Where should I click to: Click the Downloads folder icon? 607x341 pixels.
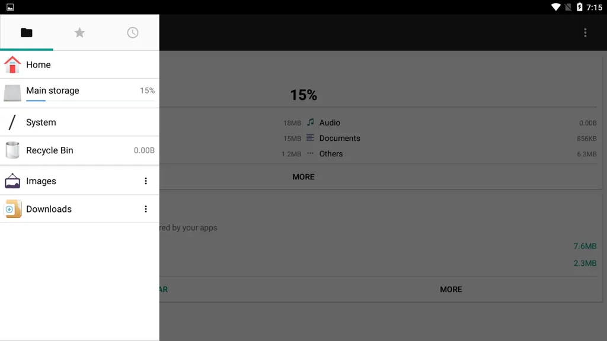[x=12, y=209]
